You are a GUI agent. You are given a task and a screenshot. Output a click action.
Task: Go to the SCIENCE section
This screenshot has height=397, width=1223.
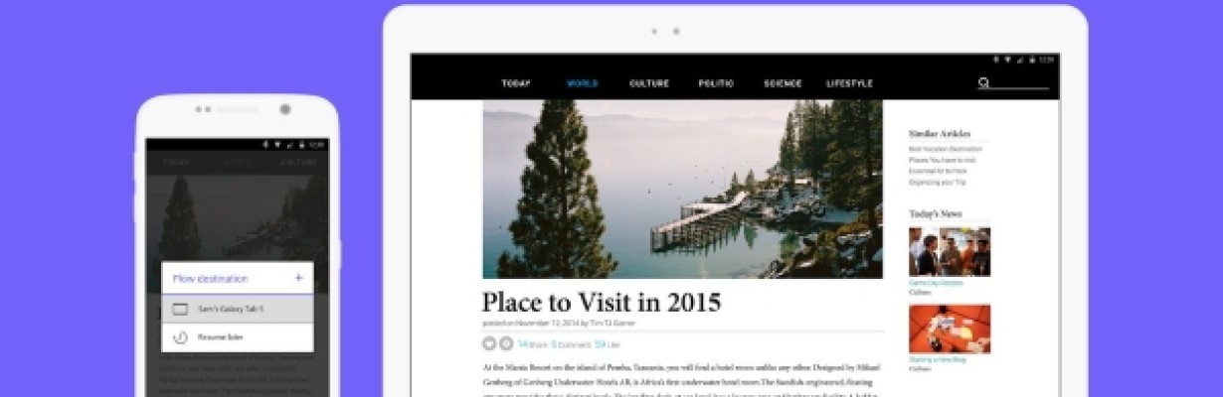[x=783, y=83]
